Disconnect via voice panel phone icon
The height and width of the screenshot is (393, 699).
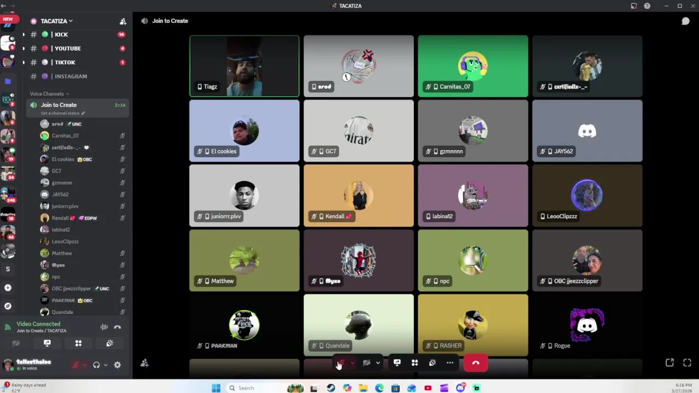pyautogui.click(x=117, y=327)
